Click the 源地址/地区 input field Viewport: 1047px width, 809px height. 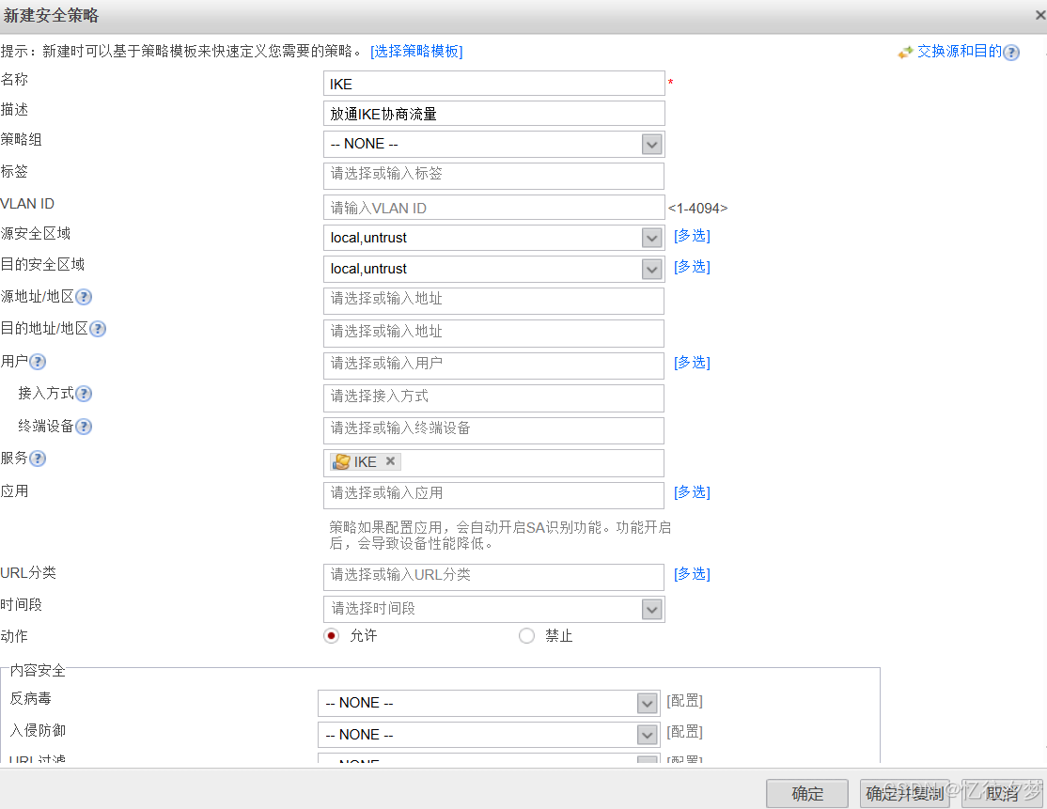click(494, 301)
